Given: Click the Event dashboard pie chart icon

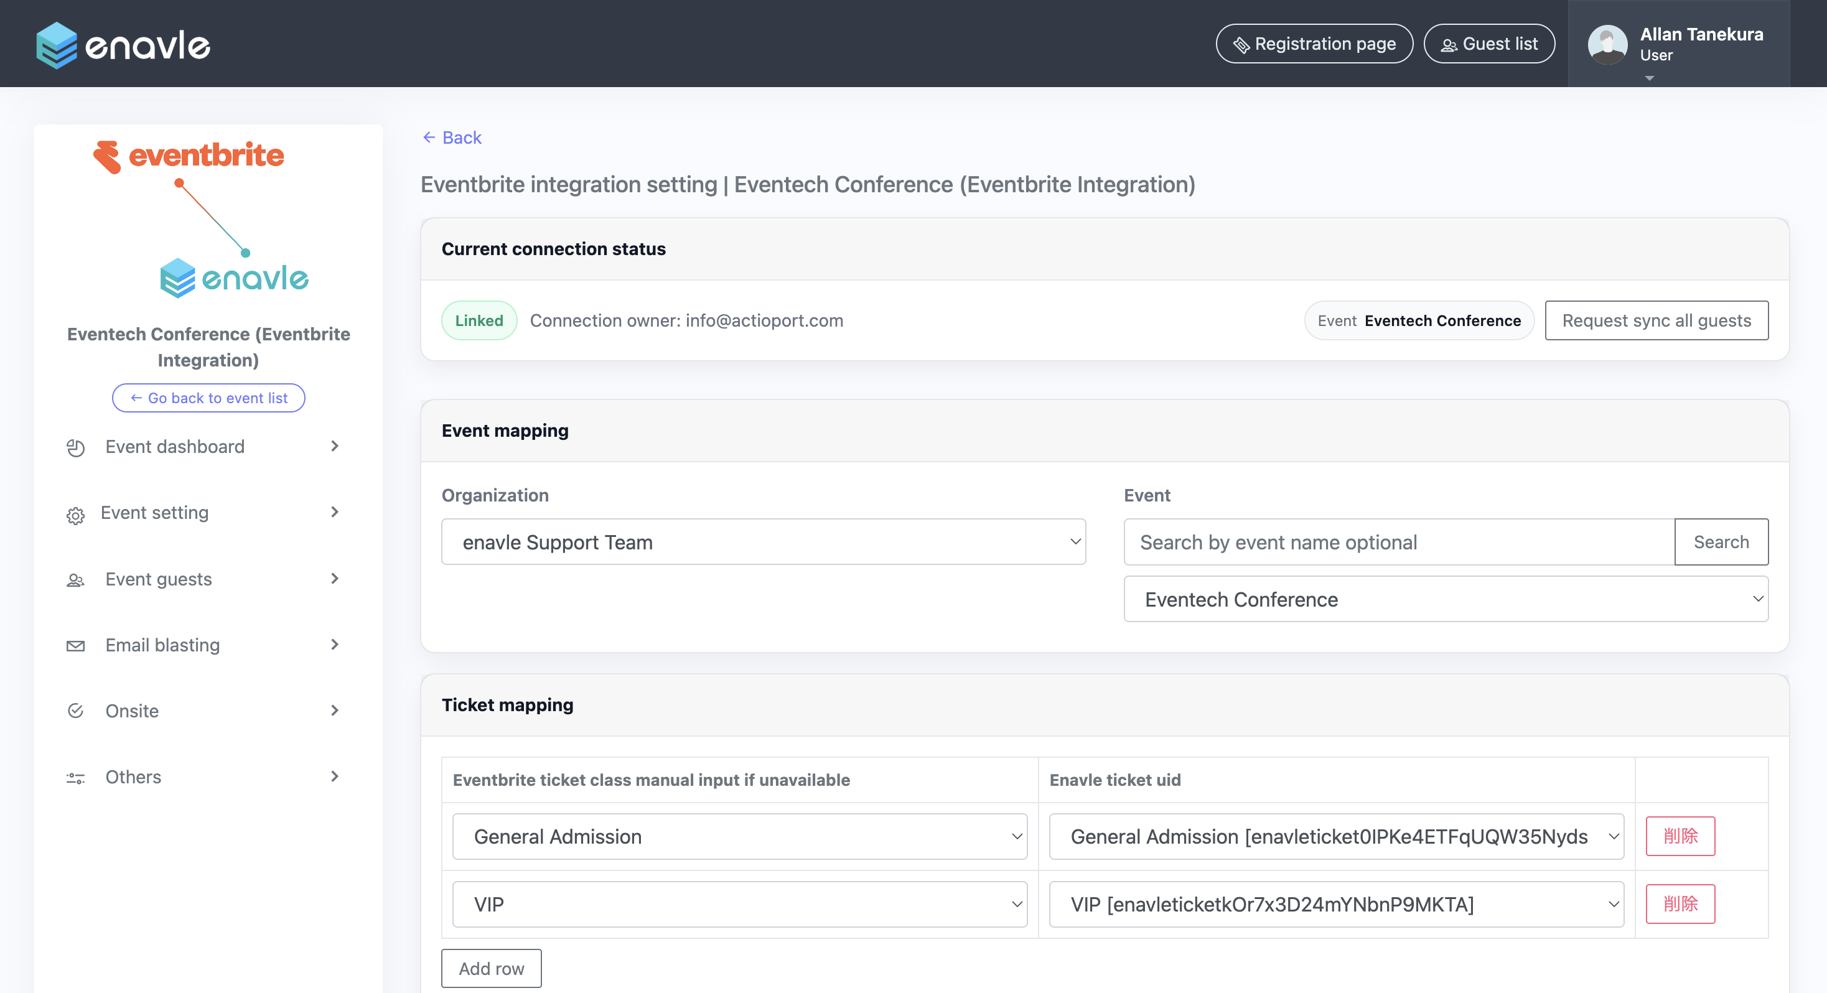Looking at the screenshot, I should pos(75,447).
